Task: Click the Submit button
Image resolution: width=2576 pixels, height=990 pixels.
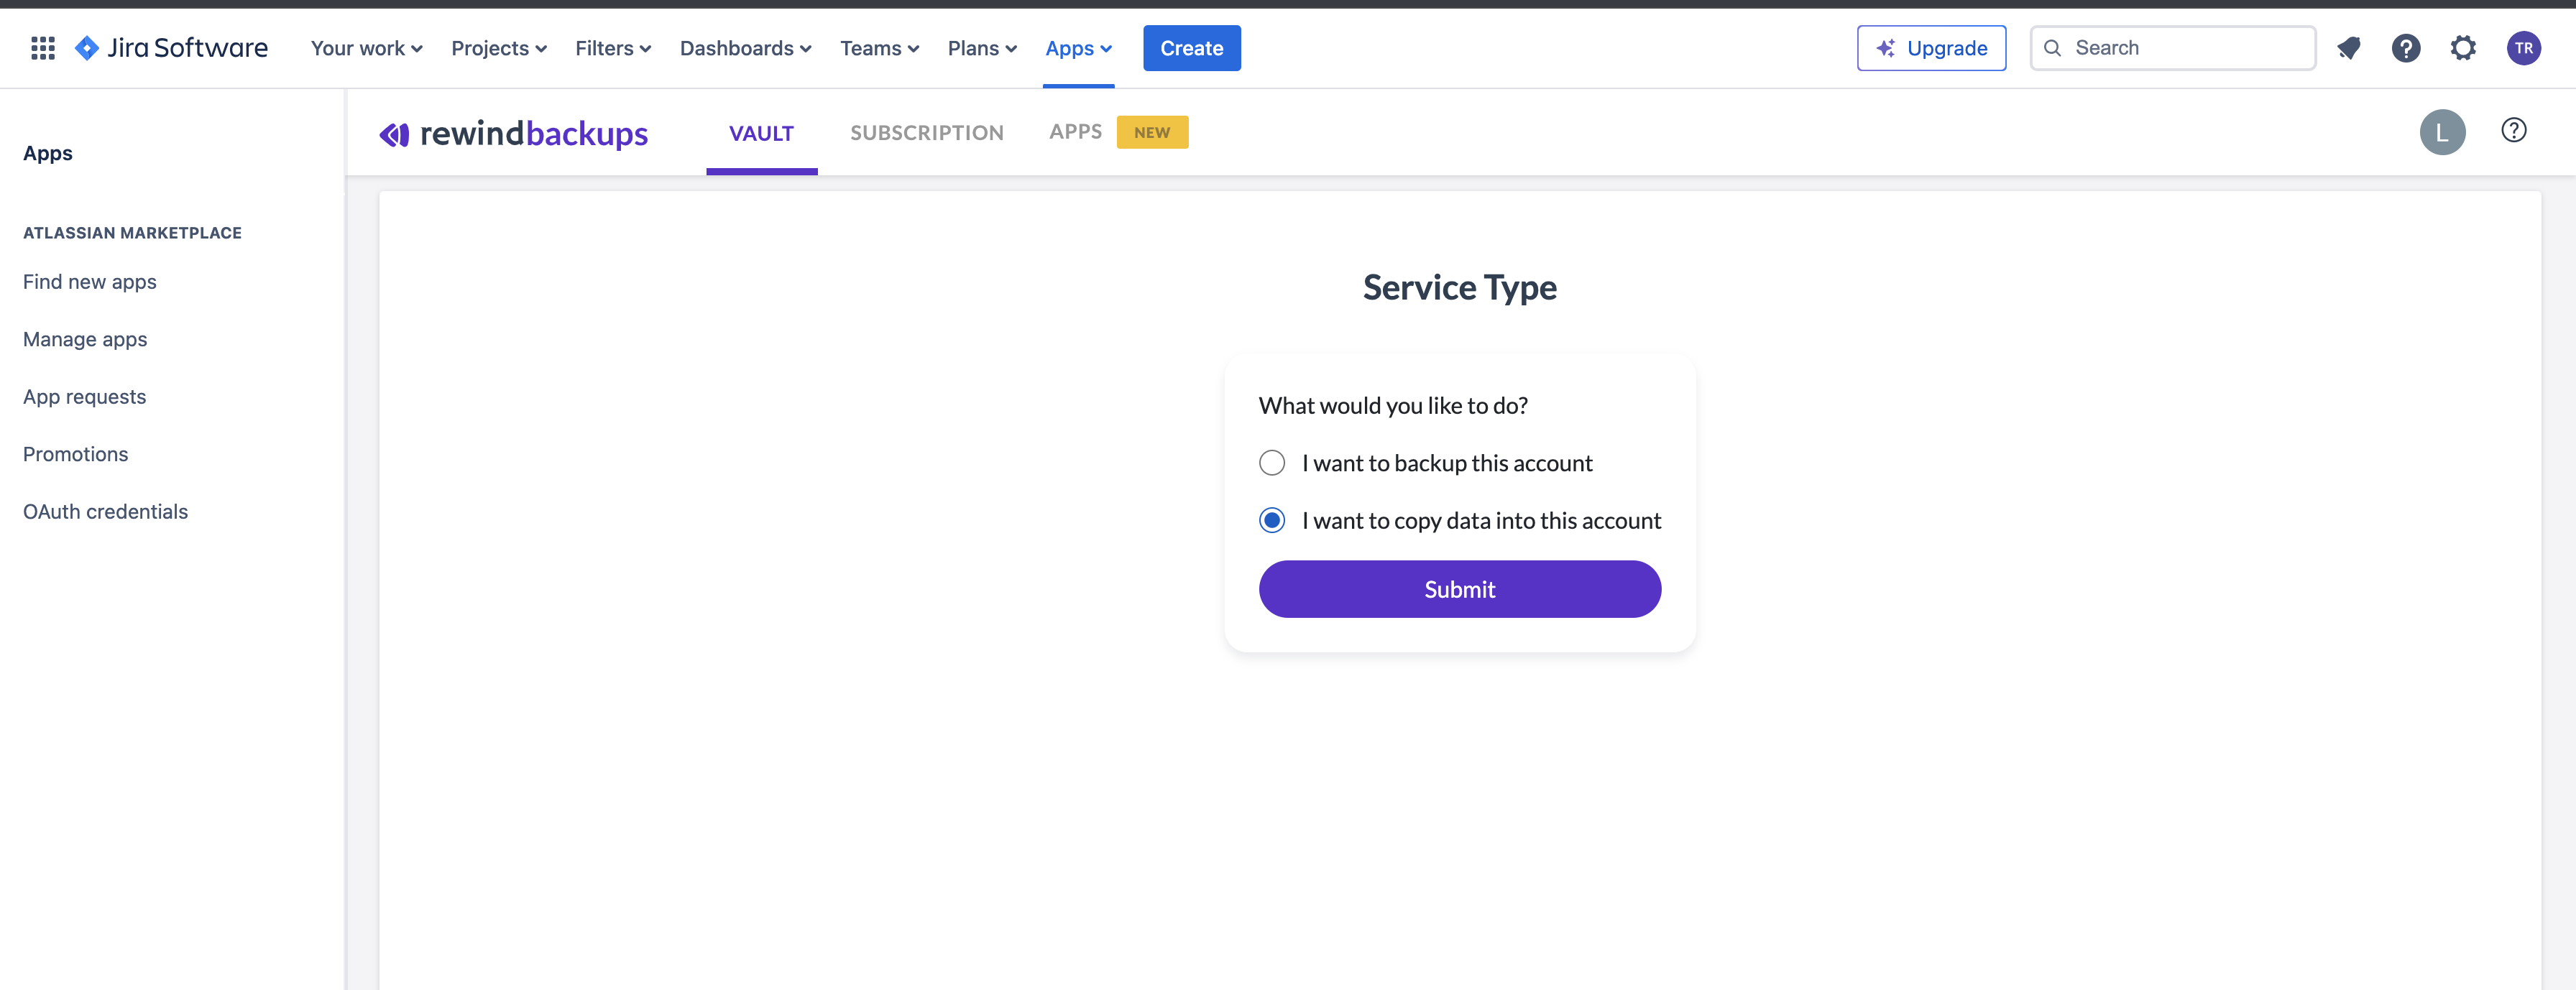Action: pos(1459,589)
